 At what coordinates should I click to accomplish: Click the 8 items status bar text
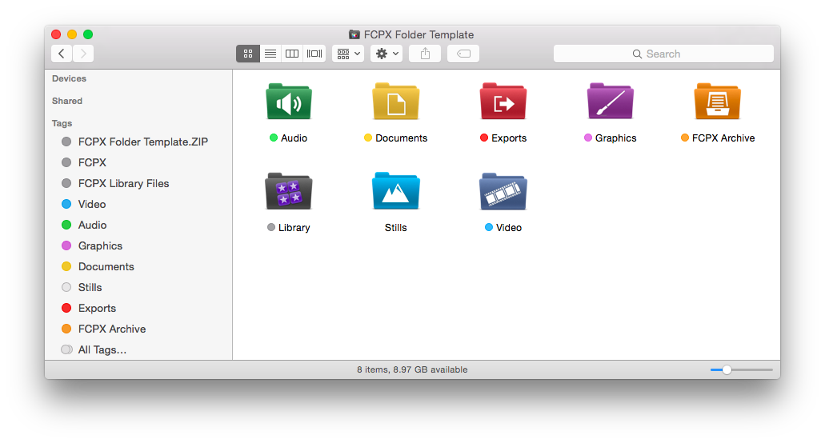(x=412, y=370)
